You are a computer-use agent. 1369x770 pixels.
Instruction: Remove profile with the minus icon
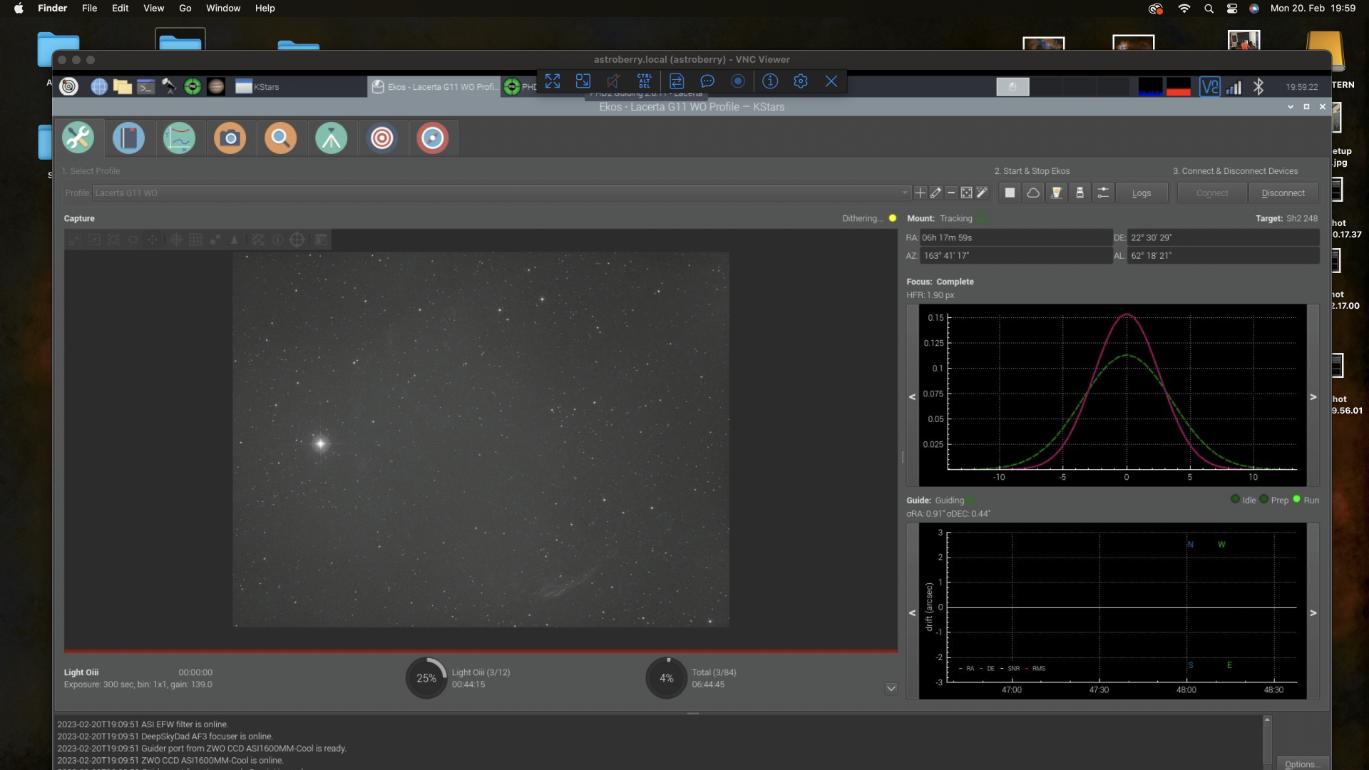coord(951,193)
